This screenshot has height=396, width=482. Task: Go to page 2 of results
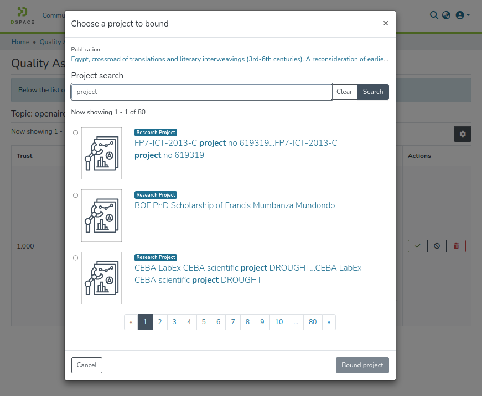pyautogui.click(x=159, y=322)
